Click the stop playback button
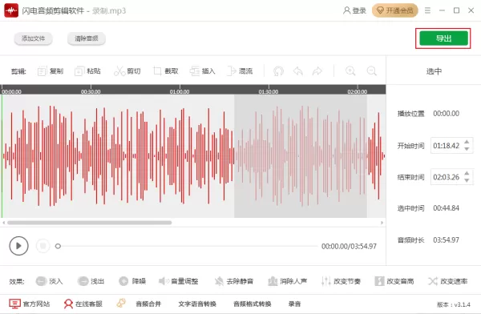 [x=42, y=246]
